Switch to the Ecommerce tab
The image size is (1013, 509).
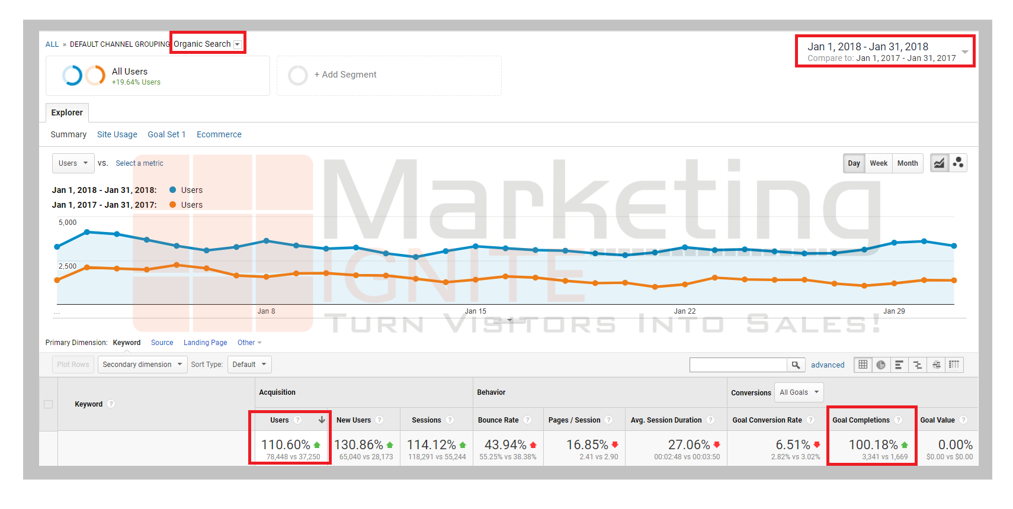[219, 134]
